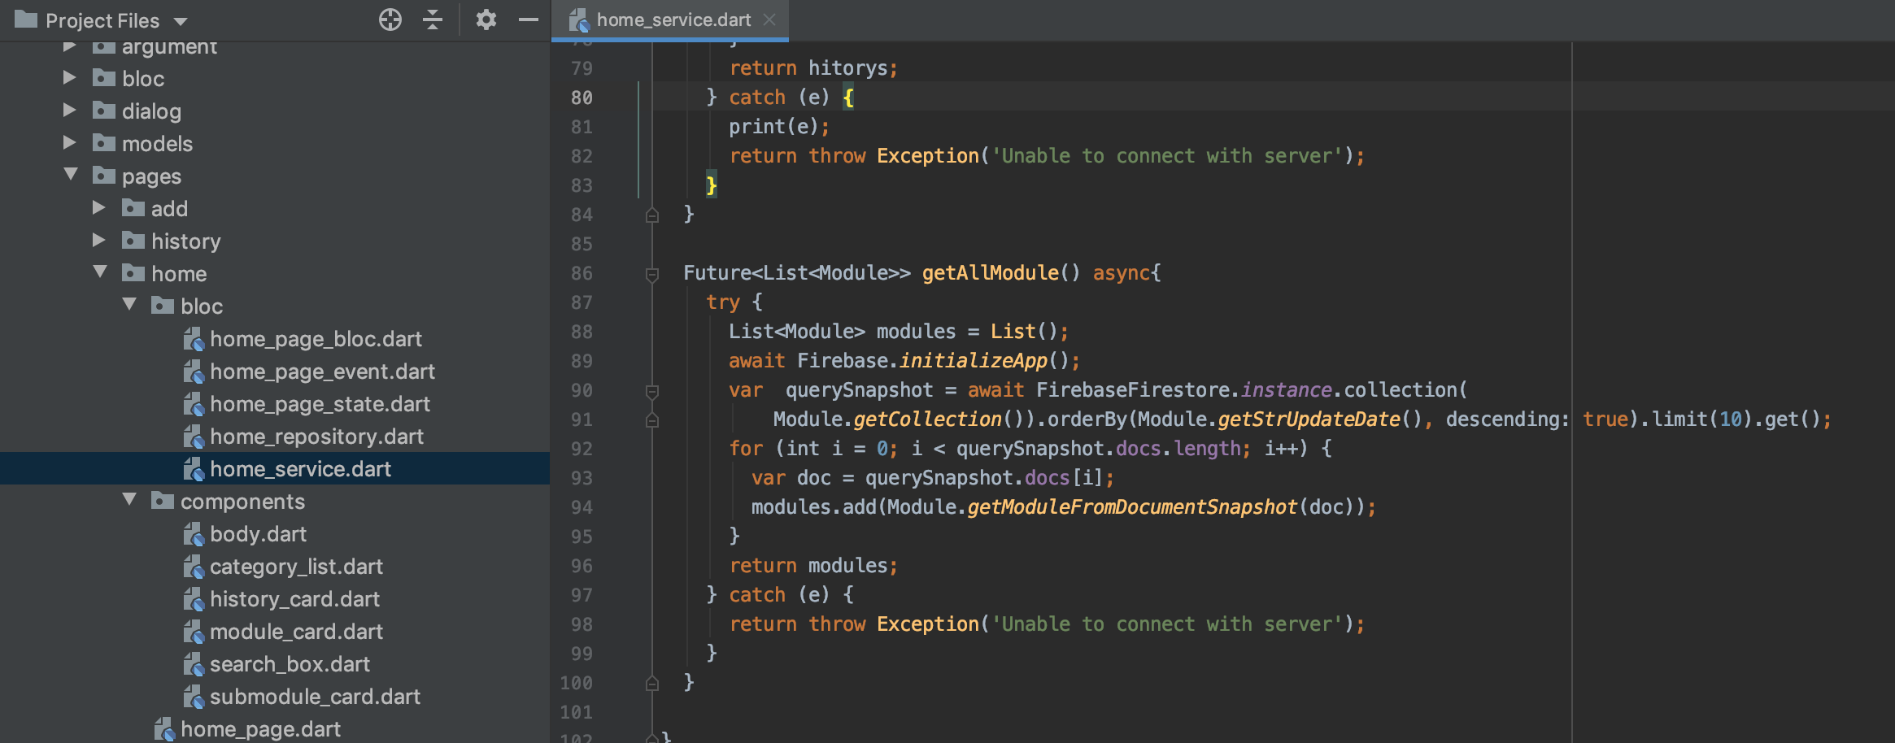Click the Dart file icon beside home_page_bloc.dart
Viewport: 1895px width, 743px height.
194,339
